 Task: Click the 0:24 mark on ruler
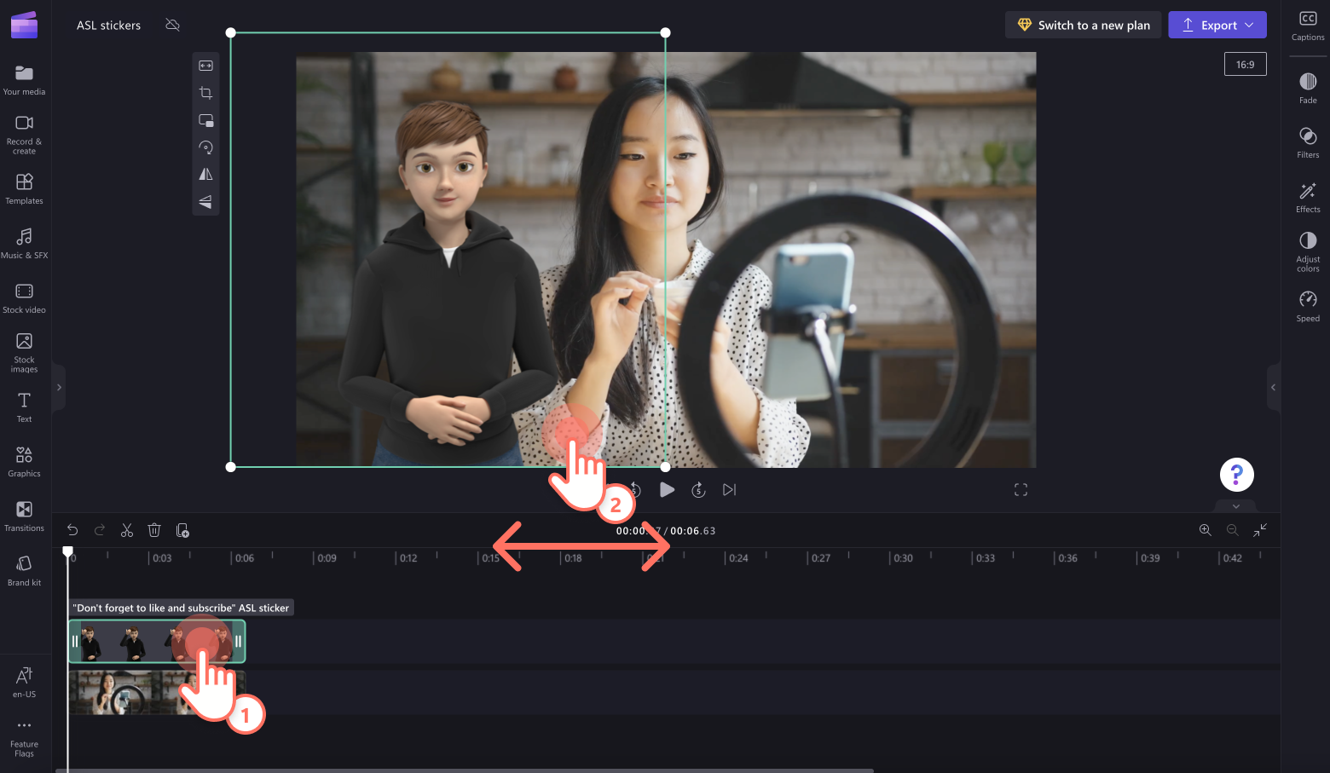(738, 558)
